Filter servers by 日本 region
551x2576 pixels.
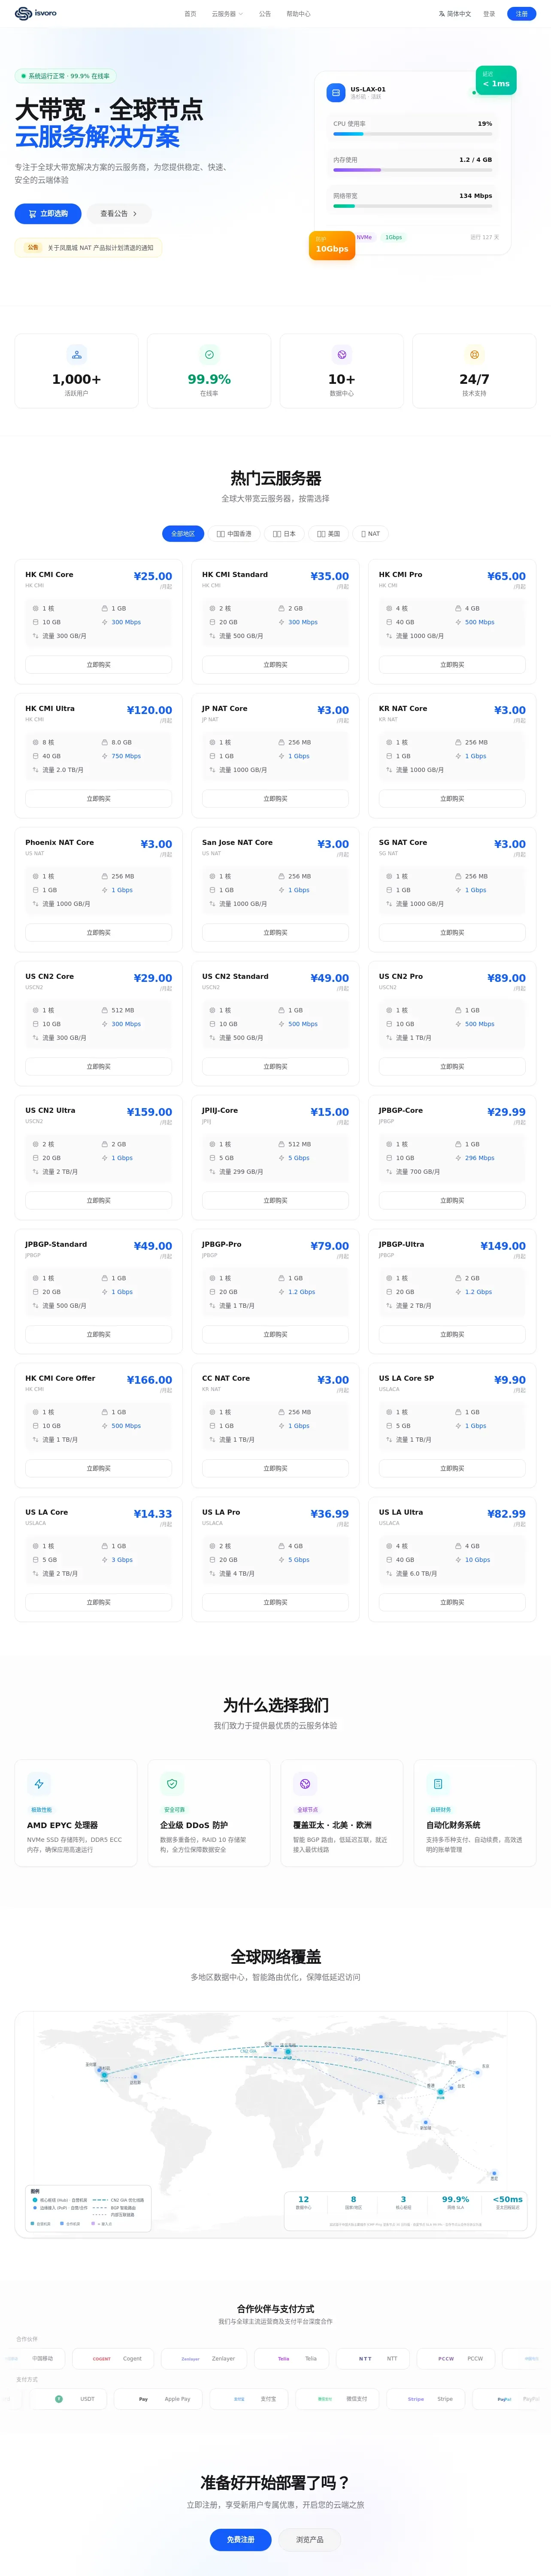(285, 533)
